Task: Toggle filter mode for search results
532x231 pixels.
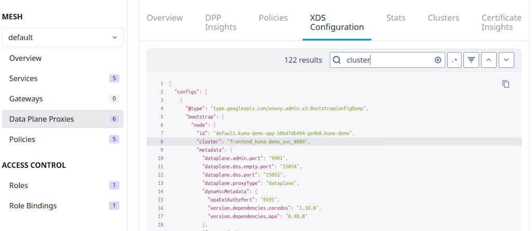Action: pos(471,60)
